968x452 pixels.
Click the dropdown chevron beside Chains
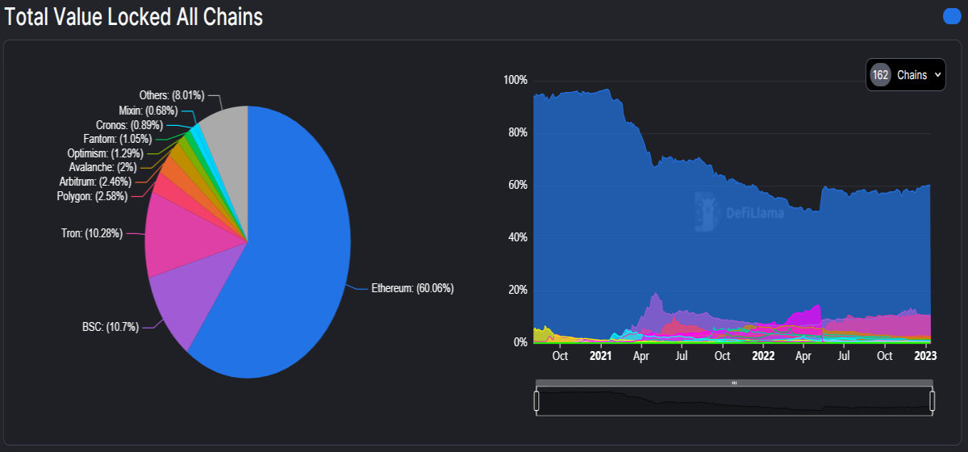[937, 75]
